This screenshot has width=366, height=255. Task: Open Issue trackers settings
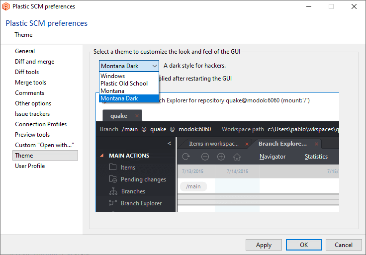(x=32, y=114)
